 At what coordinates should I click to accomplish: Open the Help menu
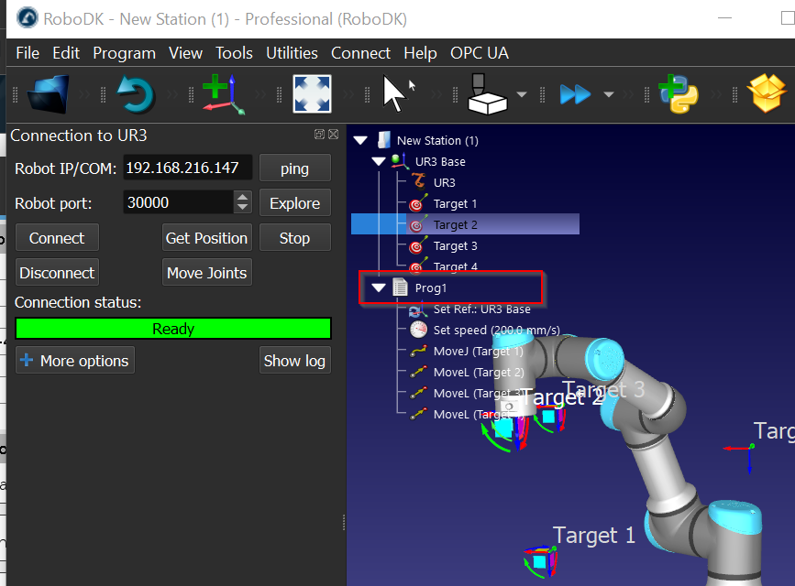(420, 53)
